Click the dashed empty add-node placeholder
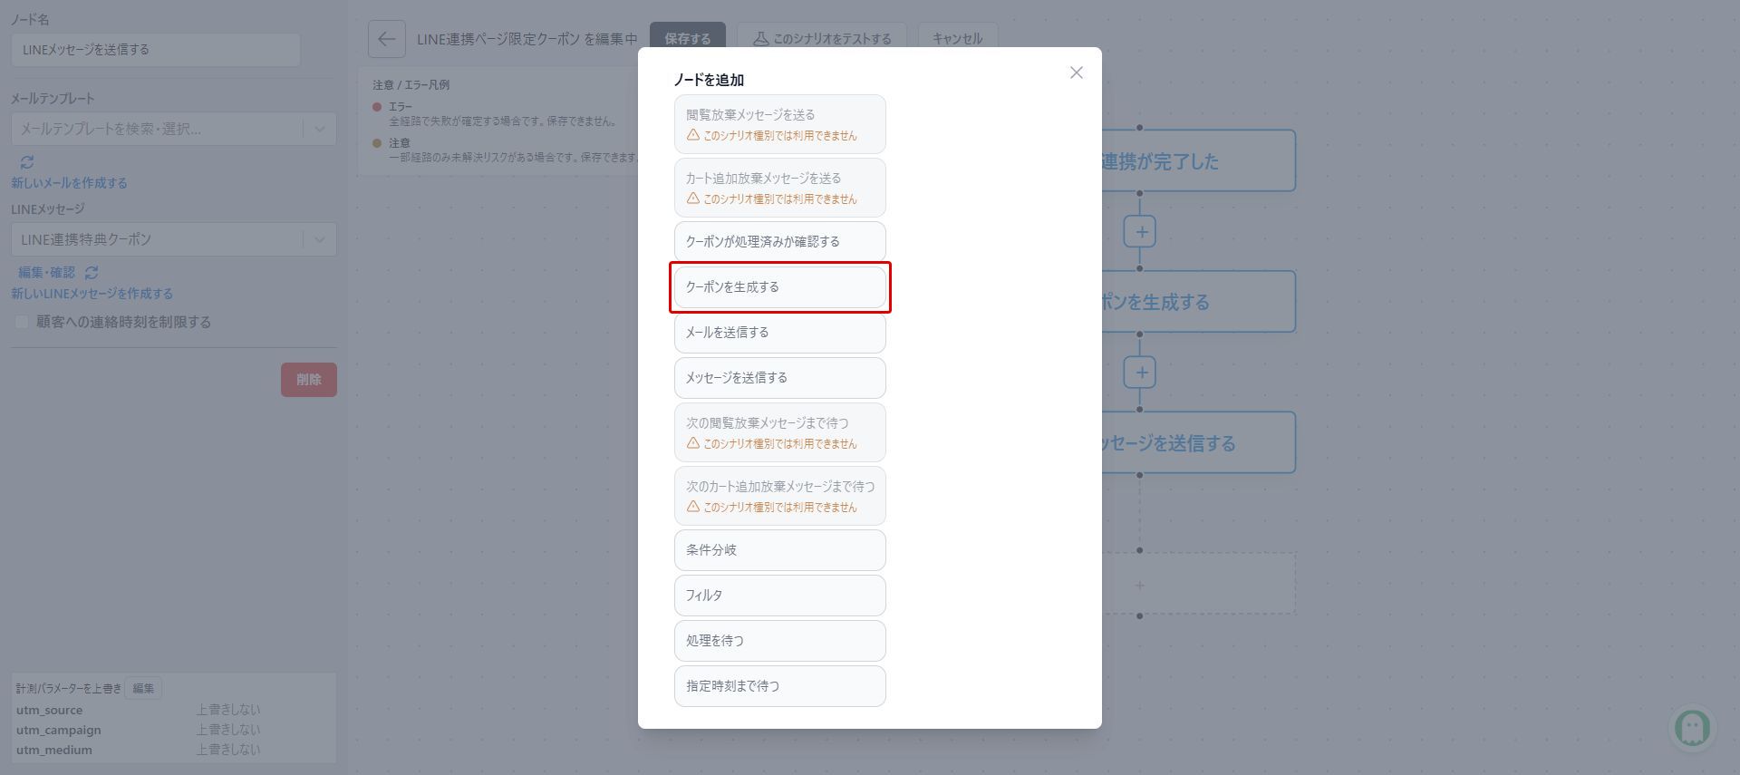 [1198, 586]
